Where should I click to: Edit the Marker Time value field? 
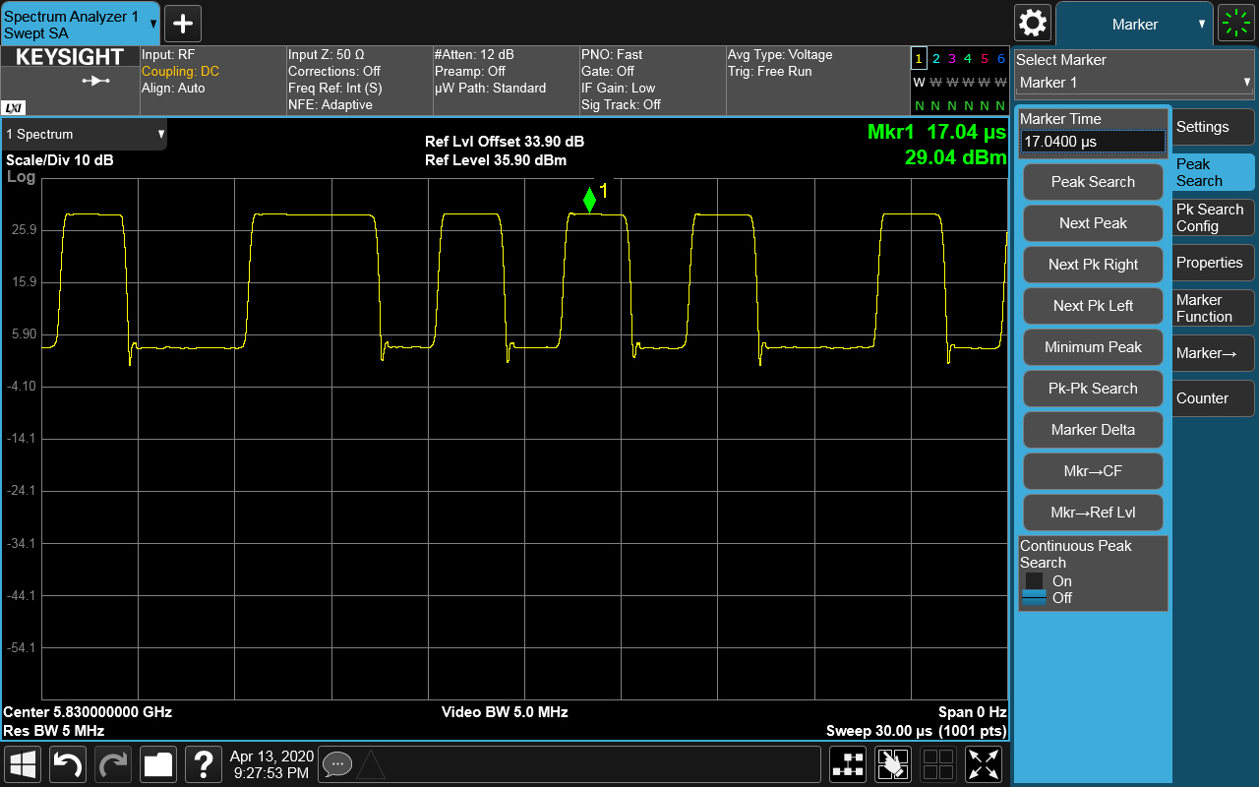point(1093,142)
